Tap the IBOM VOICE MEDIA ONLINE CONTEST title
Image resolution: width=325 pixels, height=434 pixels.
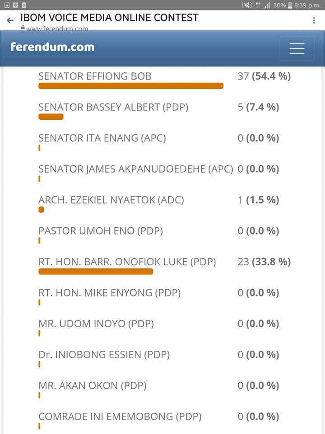click(x=109, y=18)
